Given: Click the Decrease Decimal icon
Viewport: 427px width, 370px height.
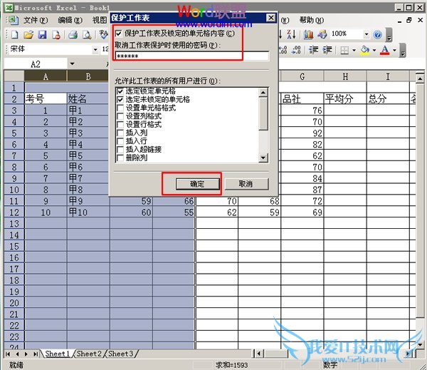Looking at the screenshot, I should [296, 50].
